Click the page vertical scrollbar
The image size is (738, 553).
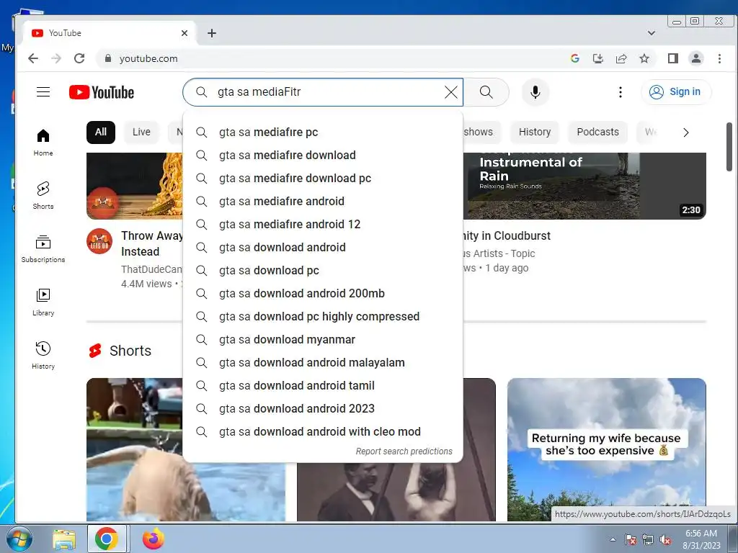[x=729, y=147]
